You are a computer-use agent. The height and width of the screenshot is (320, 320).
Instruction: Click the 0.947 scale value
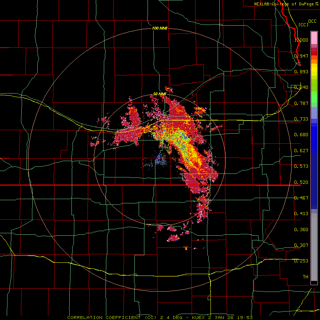[301, 56]
